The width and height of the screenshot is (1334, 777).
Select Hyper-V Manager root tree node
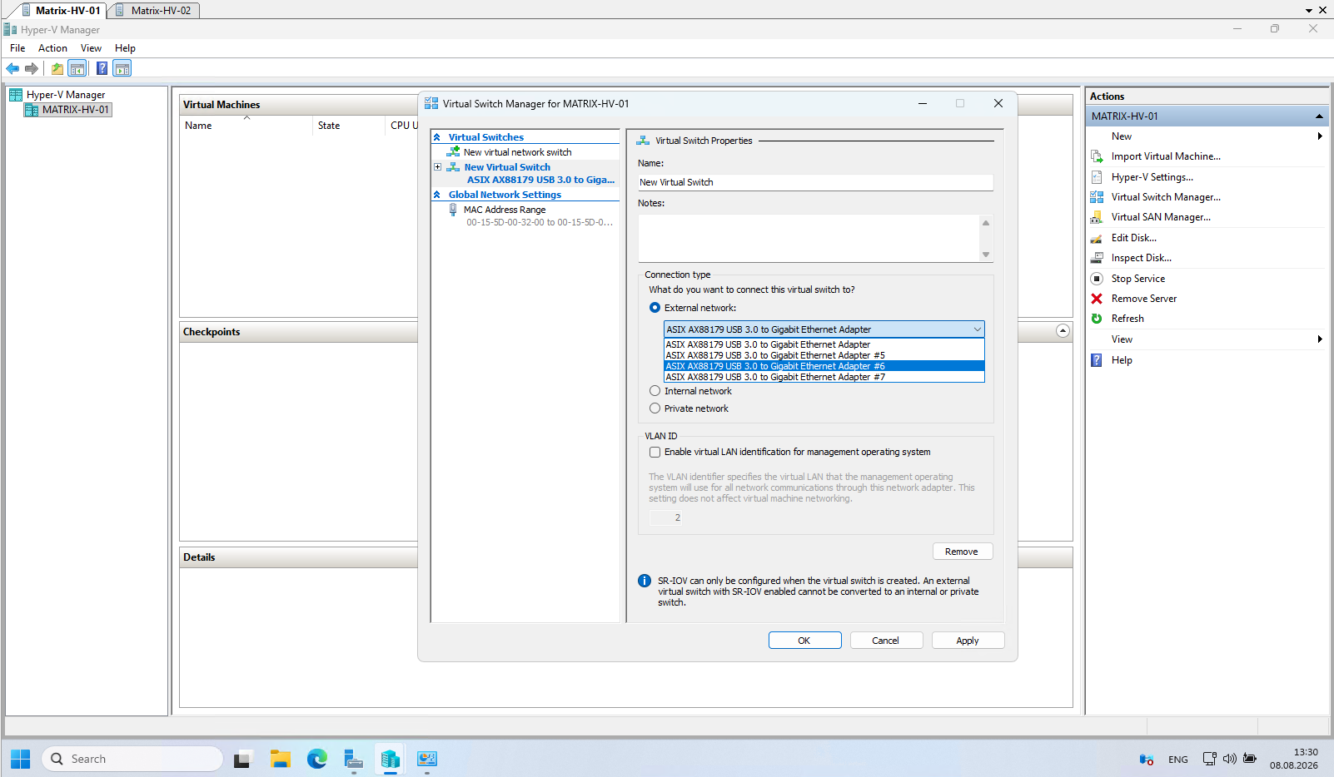pos(65,95)
